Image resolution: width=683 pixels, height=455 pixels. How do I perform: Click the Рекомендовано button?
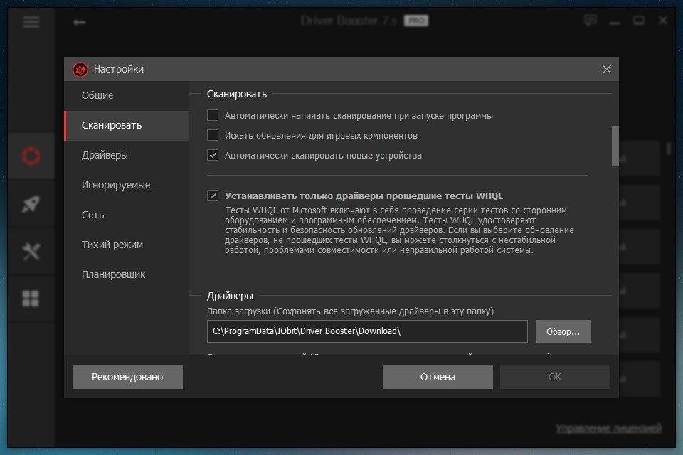point(127,377)
